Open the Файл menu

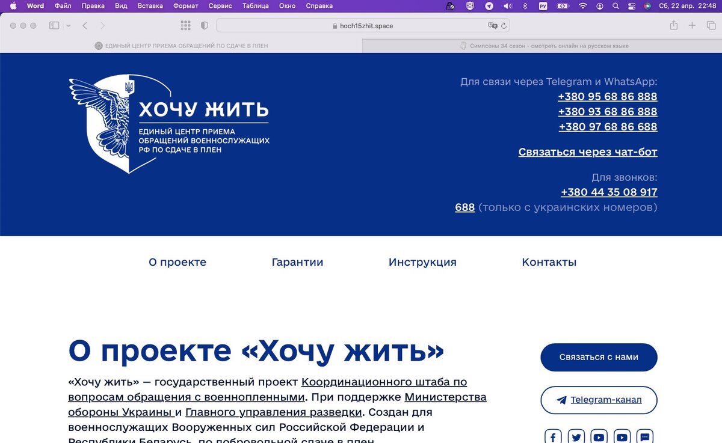pos(63,6)
